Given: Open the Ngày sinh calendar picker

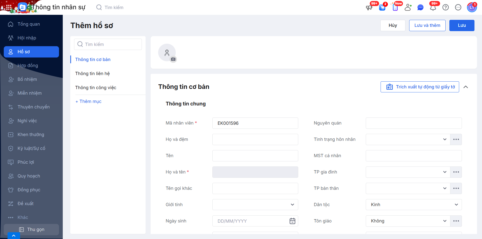Looking at the screenshot, I should [292, 221].
